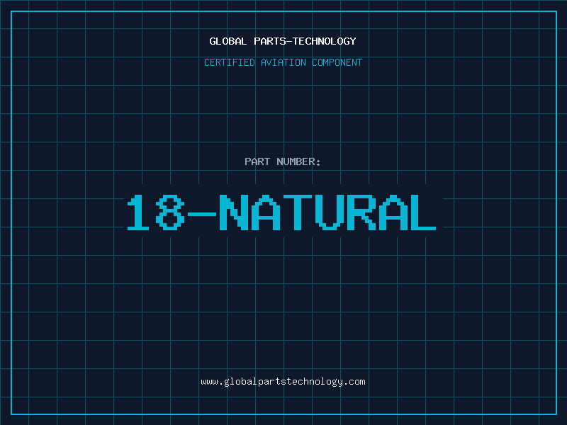
Task: Open the www.globalpartstechnology.com link
Action: [x=283, y=382]
